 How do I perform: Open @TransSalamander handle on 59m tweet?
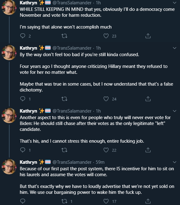(72, 162)
